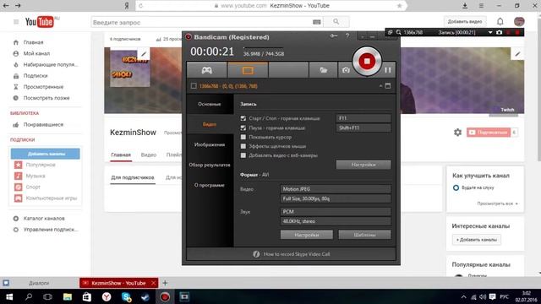The width and height of the screenshot is (541, 304).
Task: Open Bandicam taskbar icon
Action: tap(165, 296)
